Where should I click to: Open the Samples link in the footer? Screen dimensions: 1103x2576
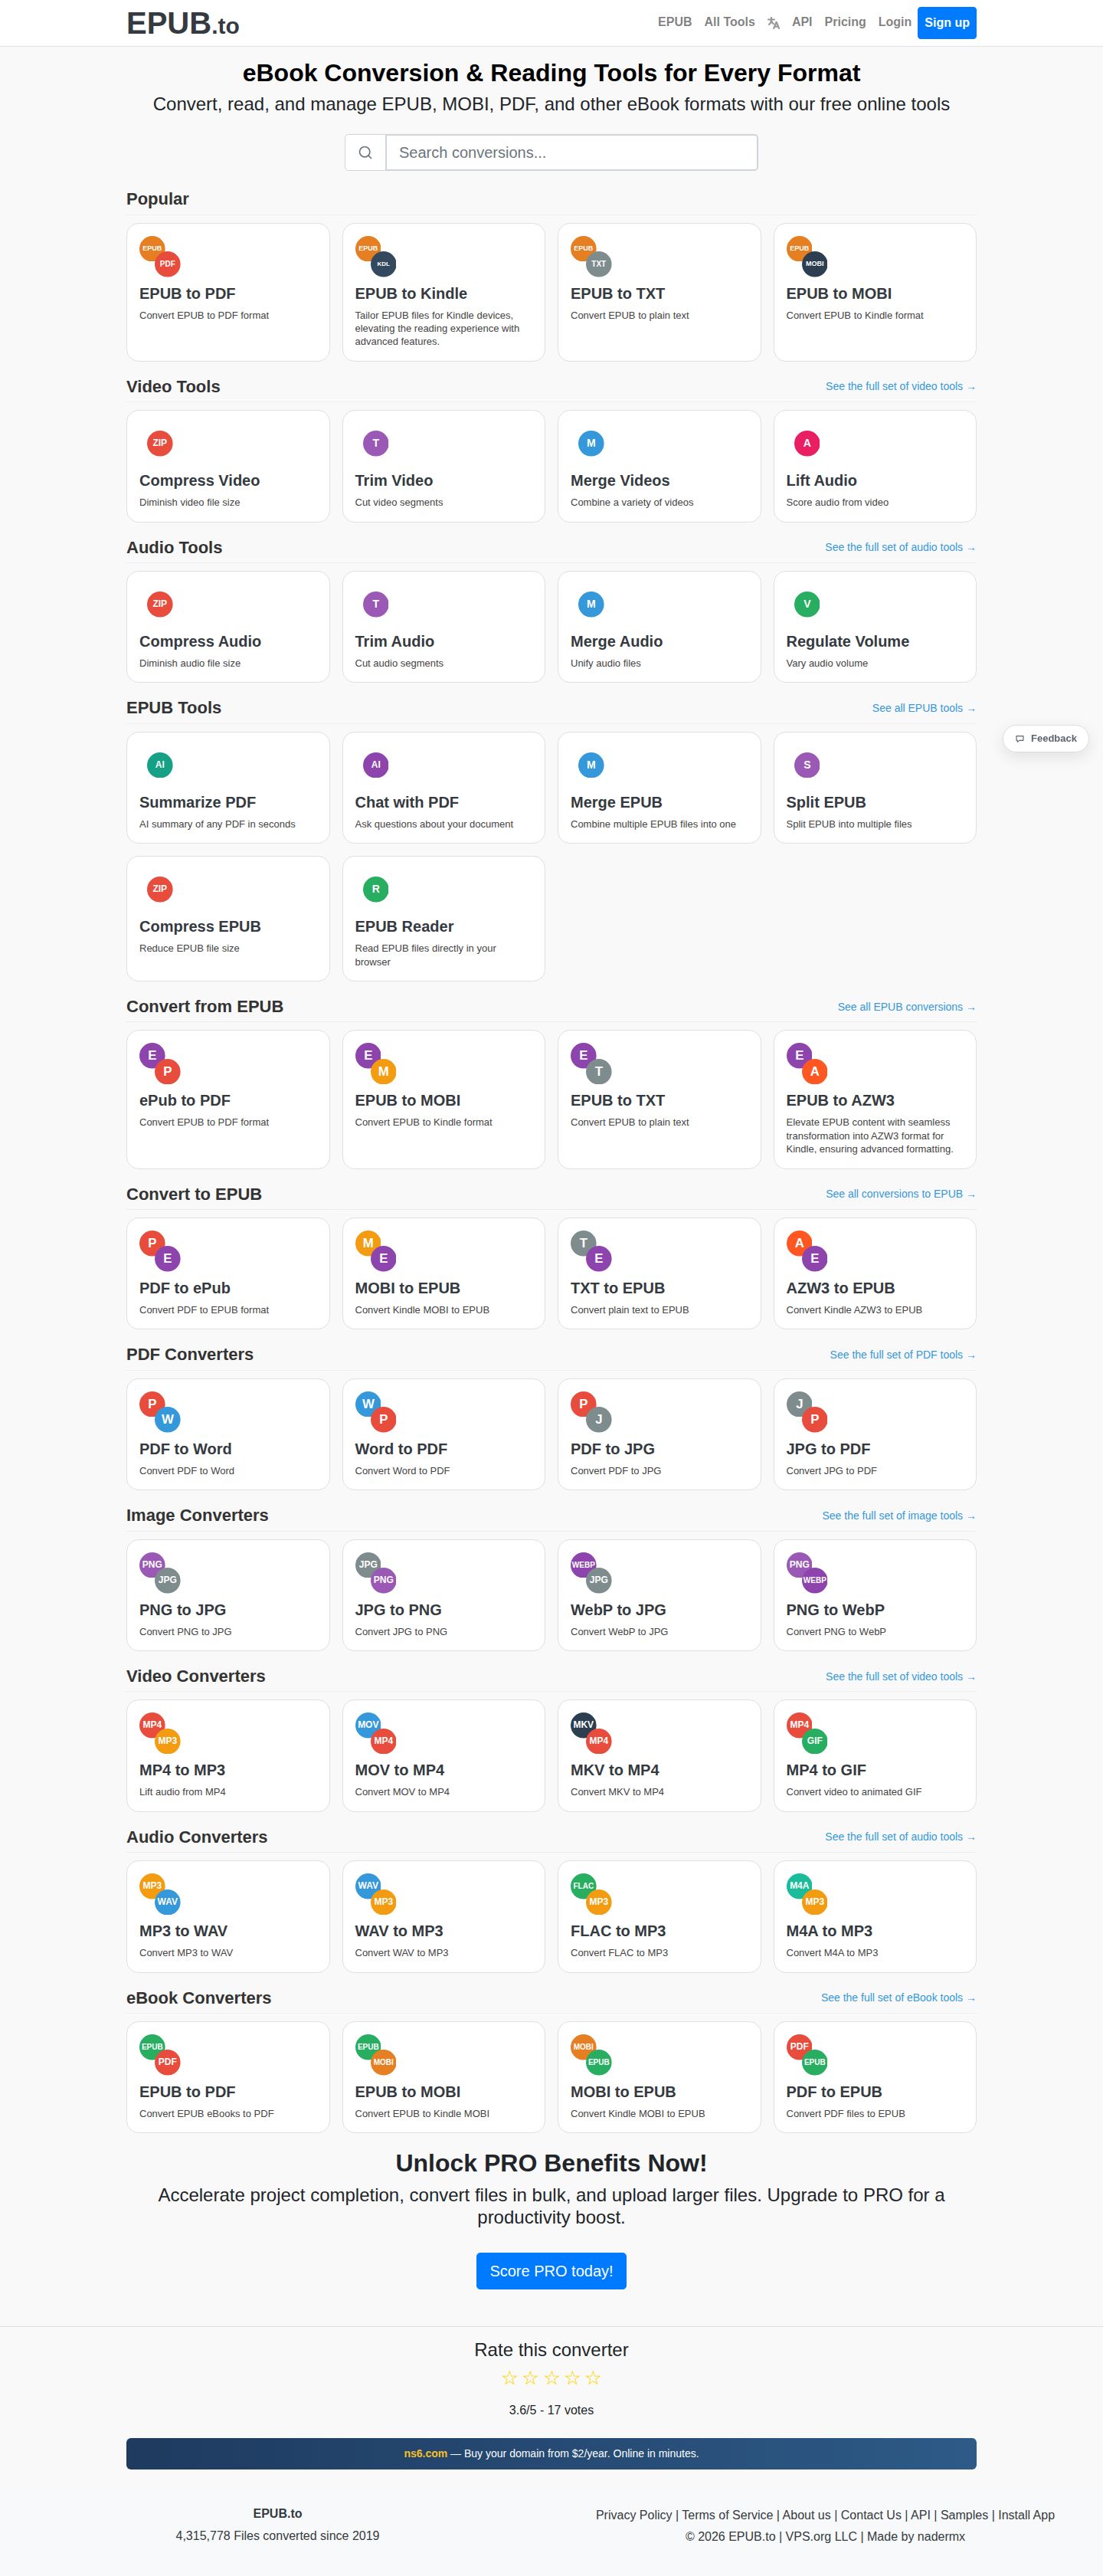coord(964,2515)
